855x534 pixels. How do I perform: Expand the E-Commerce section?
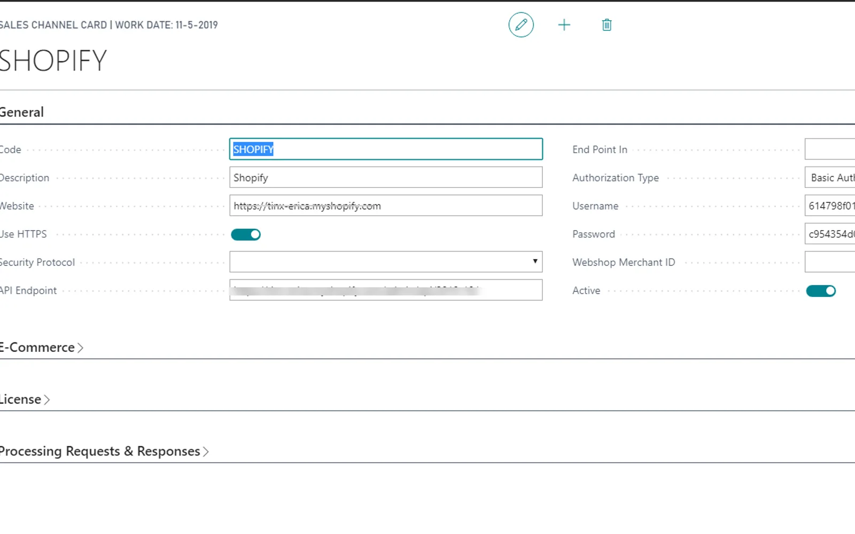(x=42, y=348)
